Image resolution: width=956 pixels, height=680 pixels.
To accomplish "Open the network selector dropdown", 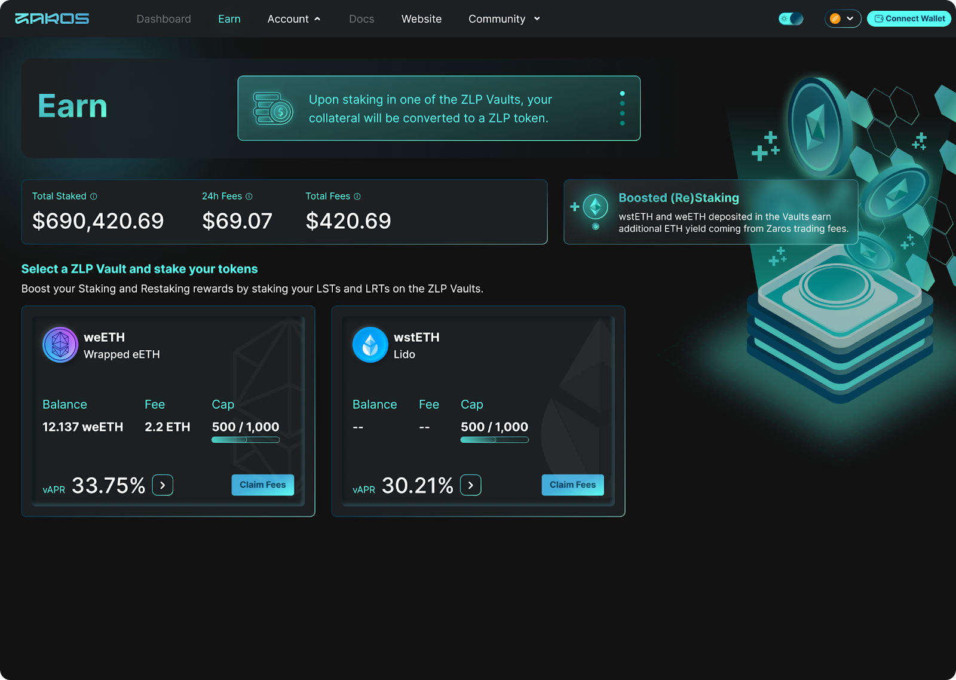I will point(843,19).
